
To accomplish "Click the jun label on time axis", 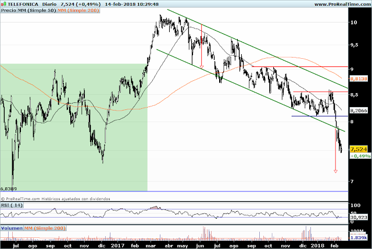I will pyautogui.click(x=200, y=246).
